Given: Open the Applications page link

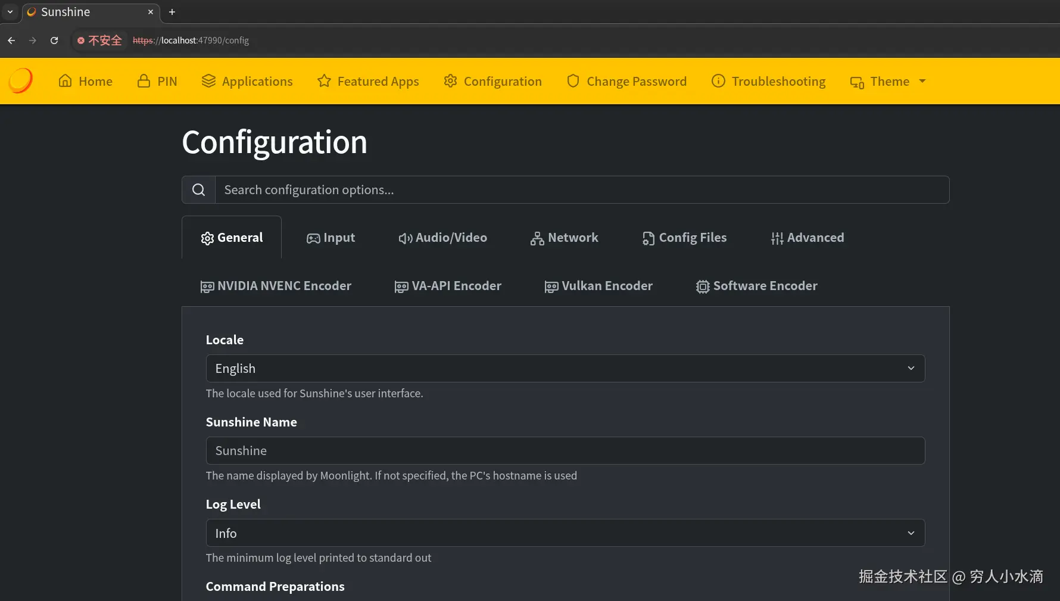Looking at the screenshot, I should (247, 81).
